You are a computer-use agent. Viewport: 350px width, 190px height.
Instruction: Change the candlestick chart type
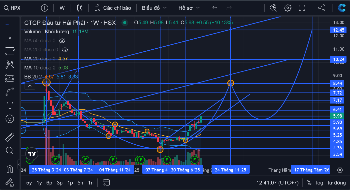[x=80, y=8]
